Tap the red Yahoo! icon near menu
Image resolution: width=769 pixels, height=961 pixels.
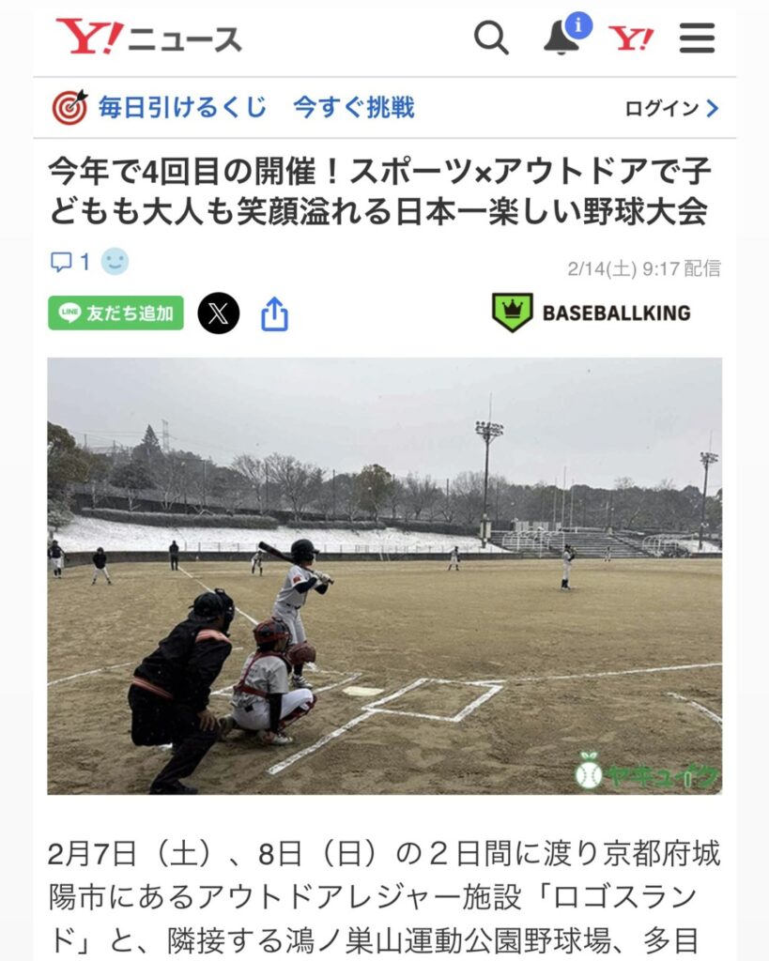[x=631, y=38]
